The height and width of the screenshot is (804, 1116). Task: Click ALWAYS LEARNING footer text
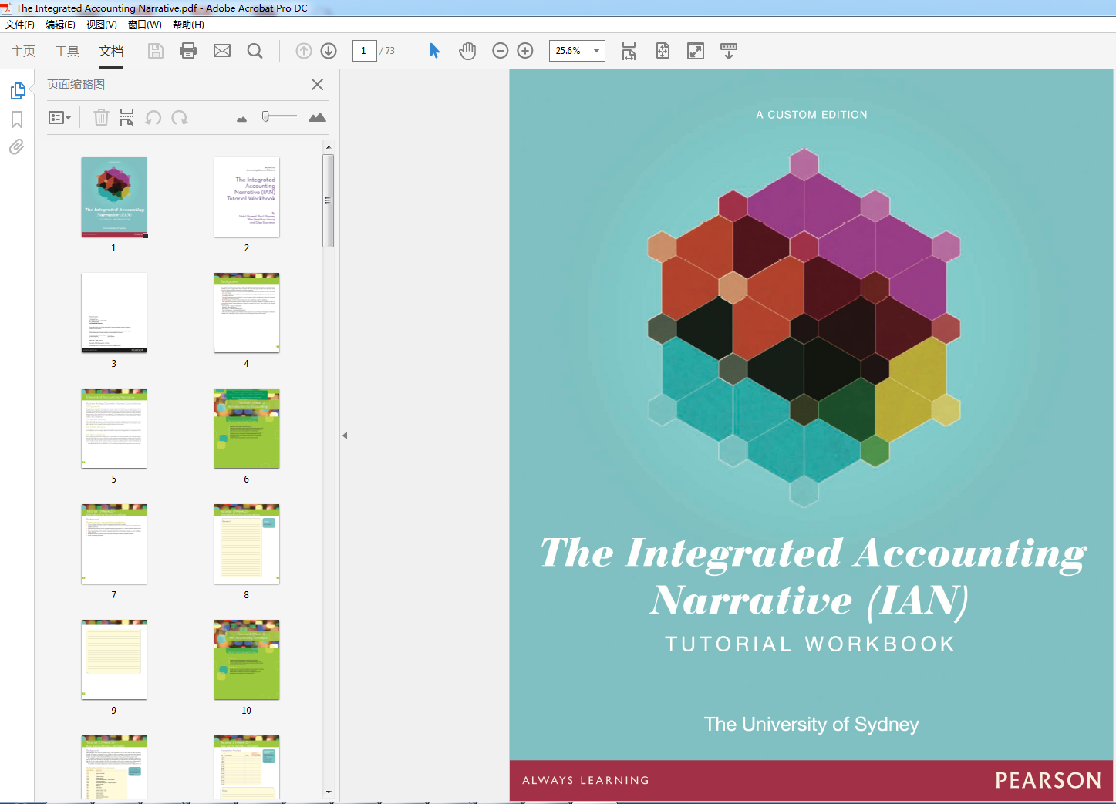tap(585, 781)
